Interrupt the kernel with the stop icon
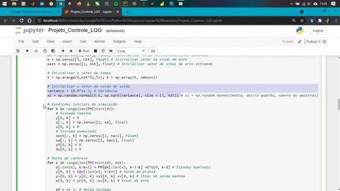The image size is (340, 191). (95, 51)
